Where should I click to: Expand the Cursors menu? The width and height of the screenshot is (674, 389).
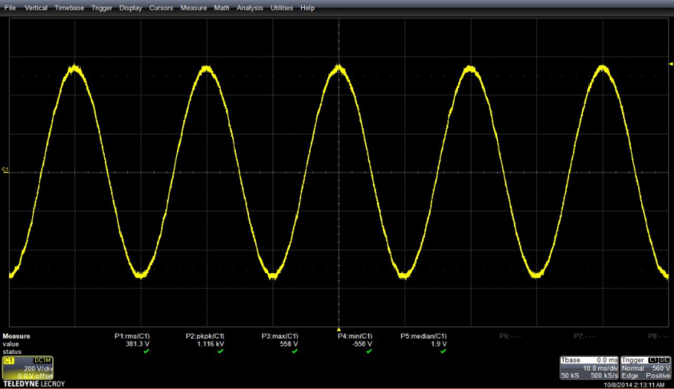161,7
